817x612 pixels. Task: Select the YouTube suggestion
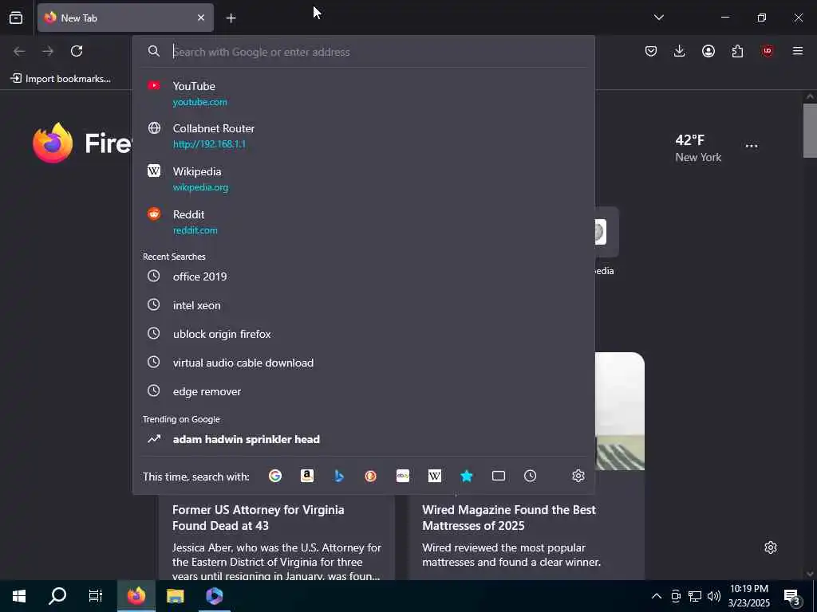tap(364, 93)
